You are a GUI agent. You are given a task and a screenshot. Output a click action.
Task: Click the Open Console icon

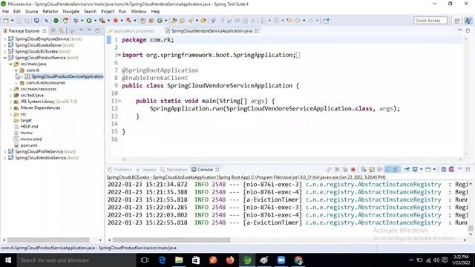click(428, 170)
